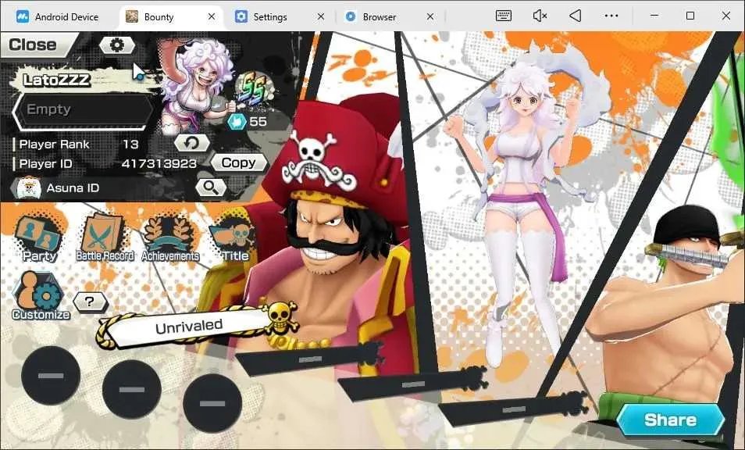Open the Customize profile icon
The image size is (745, 450).
[41, 295]
